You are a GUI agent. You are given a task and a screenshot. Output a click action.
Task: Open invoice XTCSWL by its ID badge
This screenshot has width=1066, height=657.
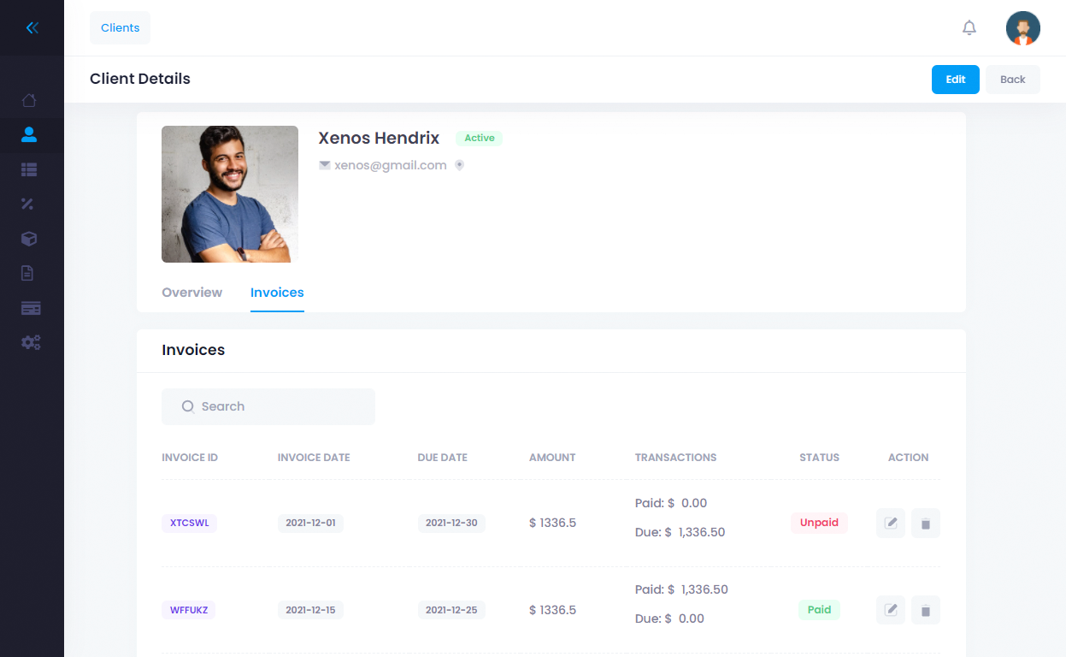click(x=189, y=523)
